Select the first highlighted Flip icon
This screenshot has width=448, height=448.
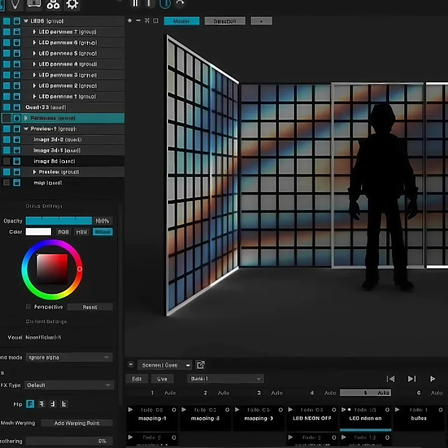(x=30, y=404)
